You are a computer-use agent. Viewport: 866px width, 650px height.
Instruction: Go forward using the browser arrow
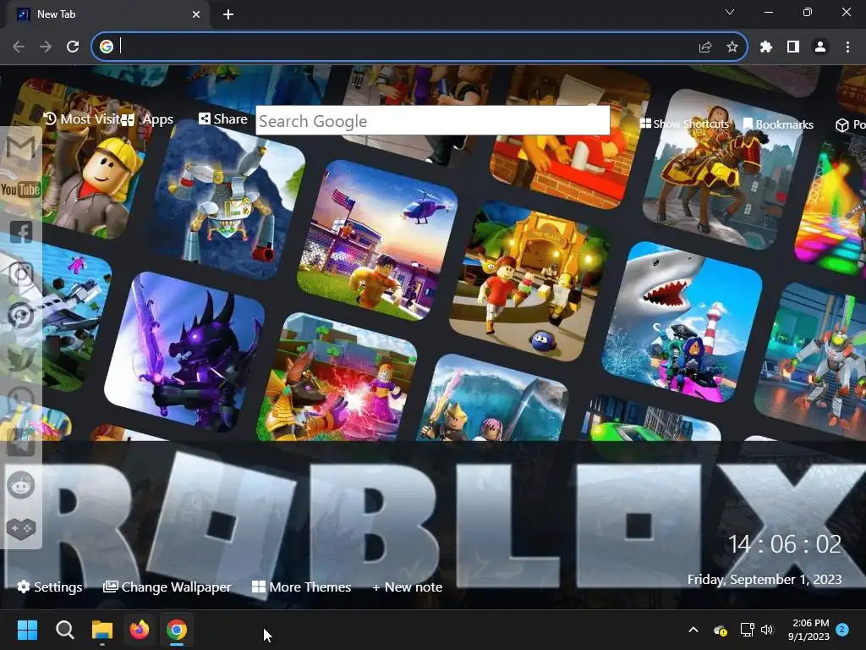pyautogui.click(x=46, y=47)
